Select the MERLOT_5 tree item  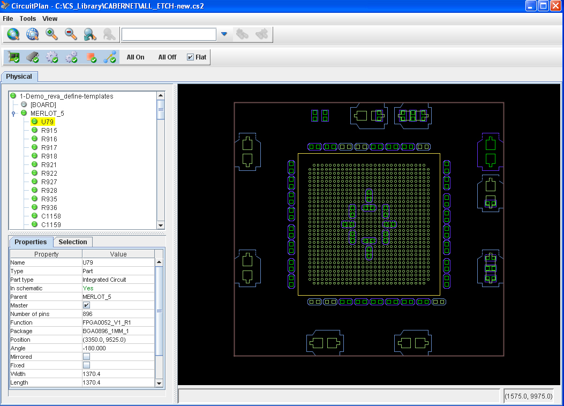(47, 114)
